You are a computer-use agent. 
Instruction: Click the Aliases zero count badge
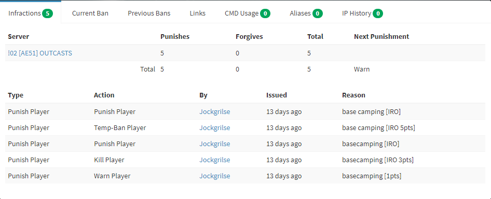click(x=318, y=13)
